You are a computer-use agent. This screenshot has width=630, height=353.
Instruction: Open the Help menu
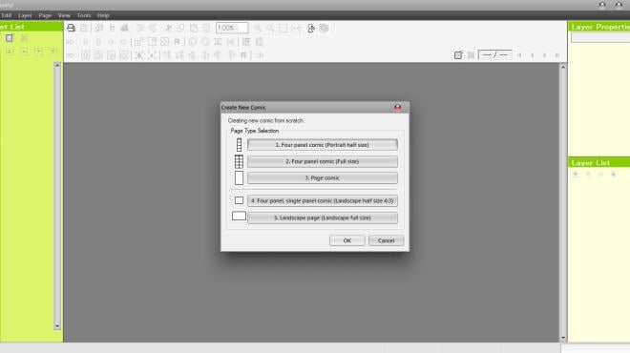tap(103, 15)
